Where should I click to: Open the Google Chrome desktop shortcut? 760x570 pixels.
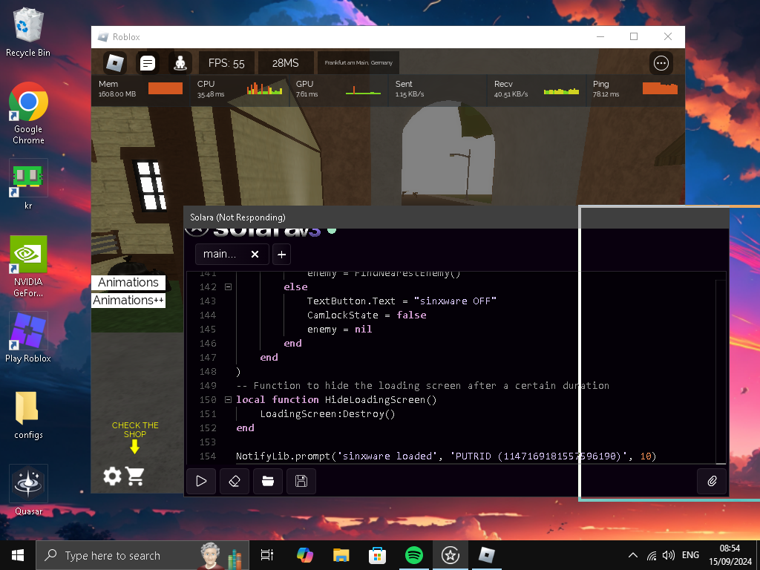[28, 114]
